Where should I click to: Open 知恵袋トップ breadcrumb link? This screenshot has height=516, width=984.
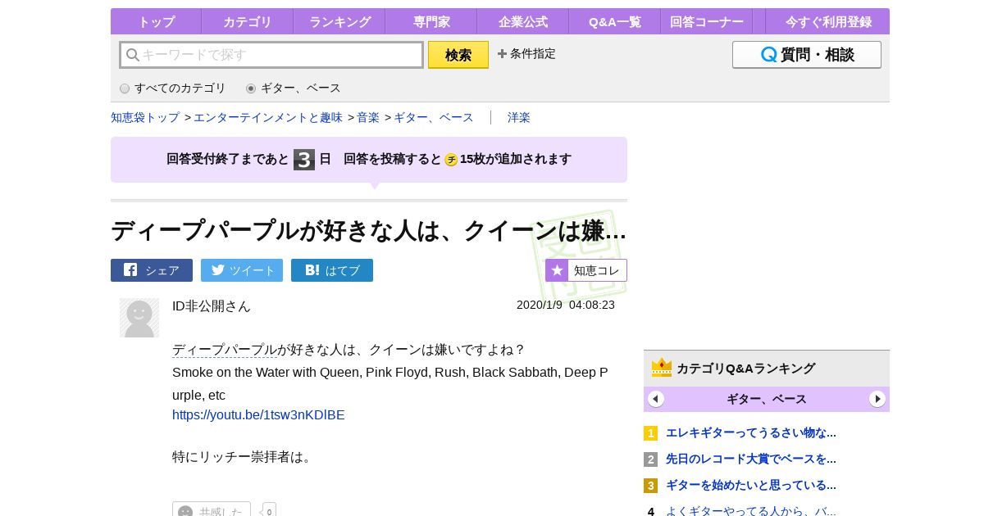click(x=145, y=117)
